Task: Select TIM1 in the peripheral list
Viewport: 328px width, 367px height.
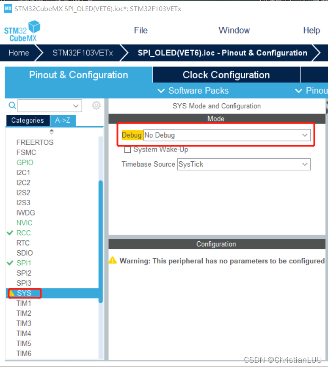Action: click(x=24, y=304)
